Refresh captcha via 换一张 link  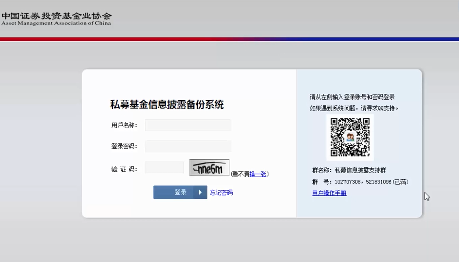[258, 174]
